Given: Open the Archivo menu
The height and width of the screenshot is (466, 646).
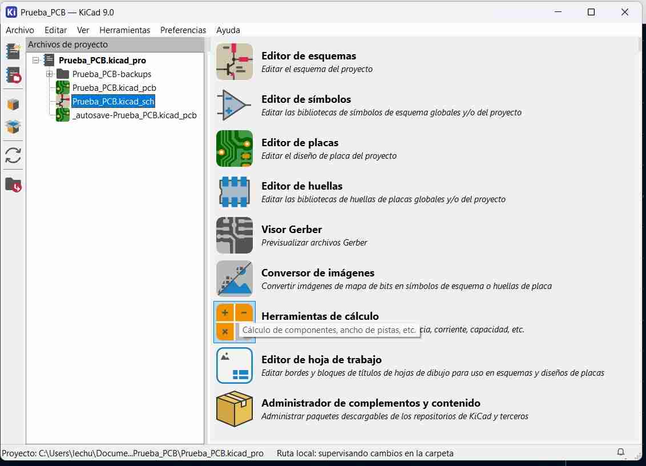Looking at the screenshot, I should (x=20, y=30).
